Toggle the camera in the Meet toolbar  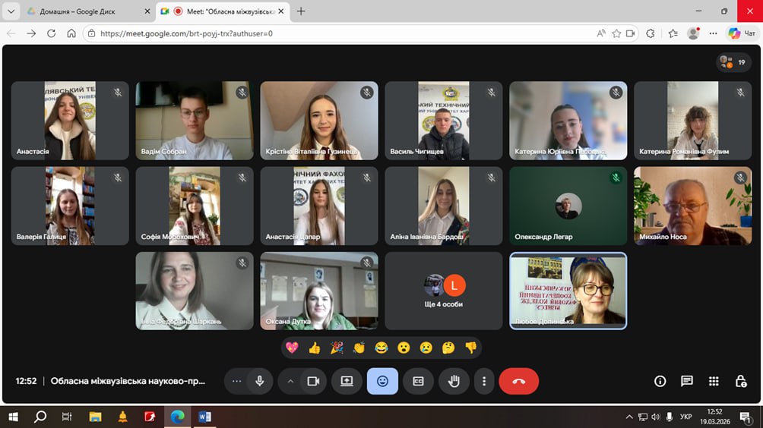pos(312,381)
